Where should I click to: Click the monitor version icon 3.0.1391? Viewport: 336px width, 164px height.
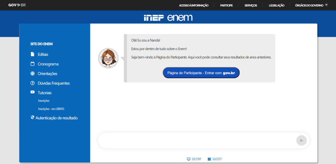tap(188, 159)
